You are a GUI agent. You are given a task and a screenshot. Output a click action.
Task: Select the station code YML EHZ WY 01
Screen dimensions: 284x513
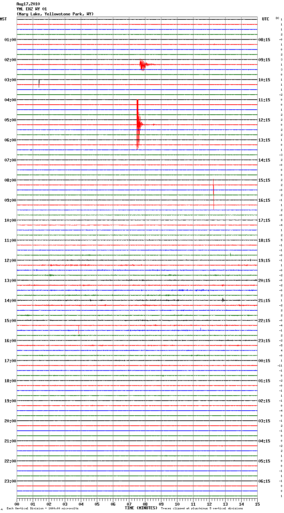[x=32, y=9]
